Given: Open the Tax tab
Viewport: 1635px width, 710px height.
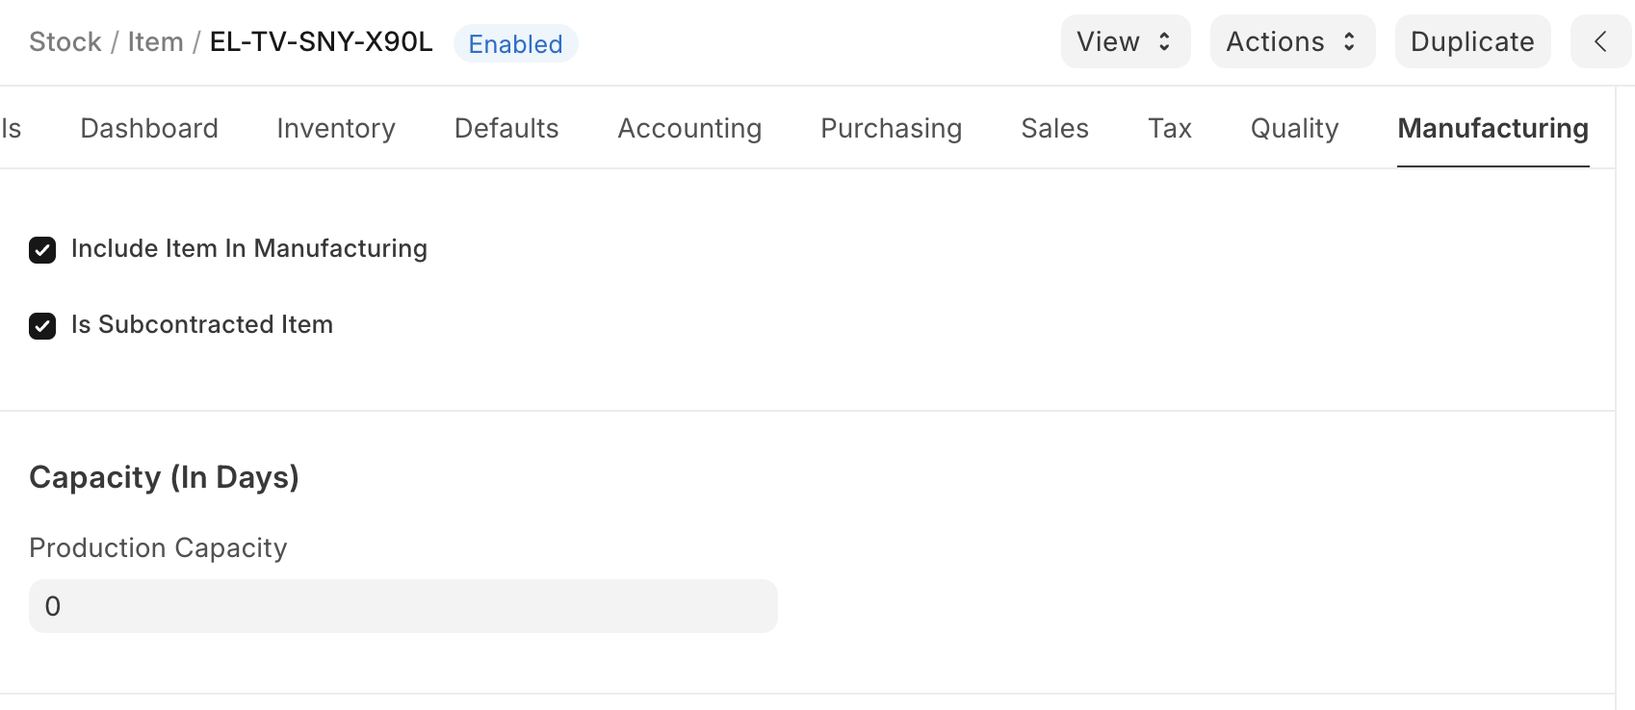Looking at the screenshot, I should tap(1169, 128).
